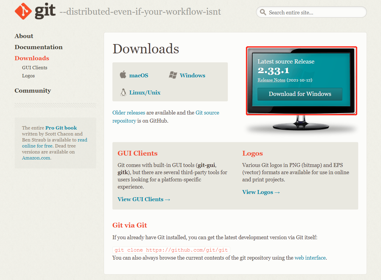The height and width of the screenshot is (280, 381).
Task: Open the About page
Action: (x=24, y=36)
